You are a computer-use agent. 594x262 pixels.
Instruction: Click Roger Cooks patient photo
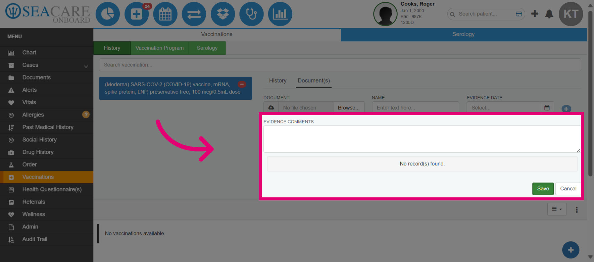point(385,14)
